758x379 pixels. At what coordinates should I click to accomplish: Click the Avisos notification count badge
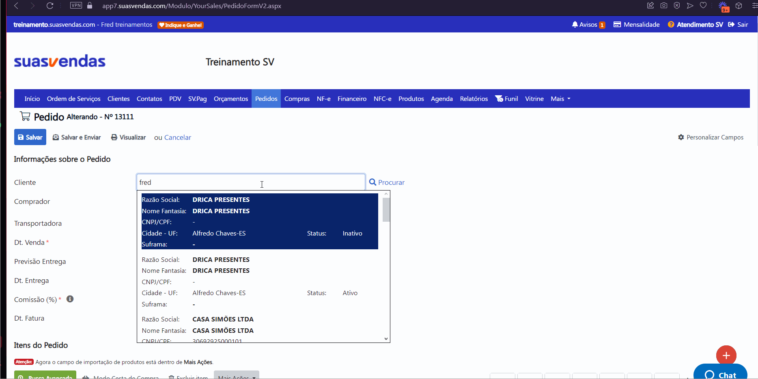[602, 25]
